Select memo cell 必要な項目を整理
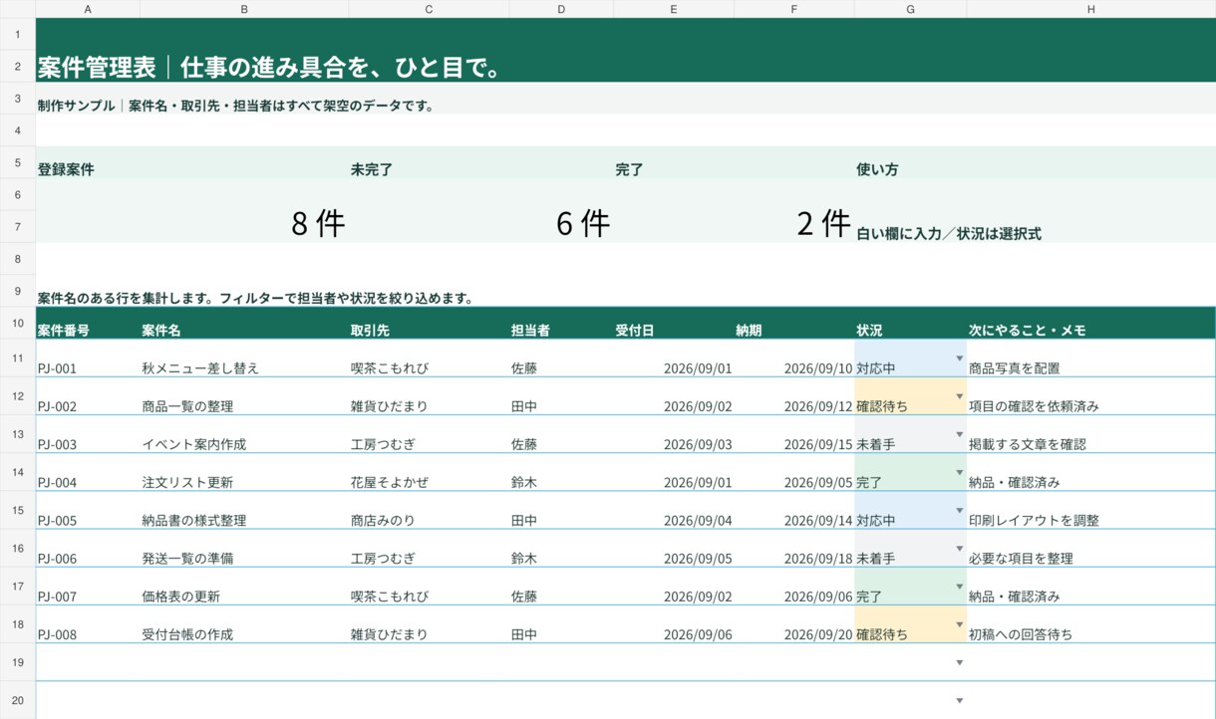Screen dimensions: 1216x719 1091,549
